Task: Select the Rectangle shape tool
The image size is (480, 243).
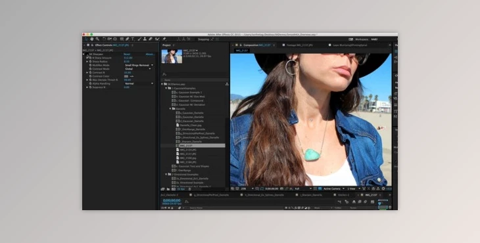Action: (122, 39)
